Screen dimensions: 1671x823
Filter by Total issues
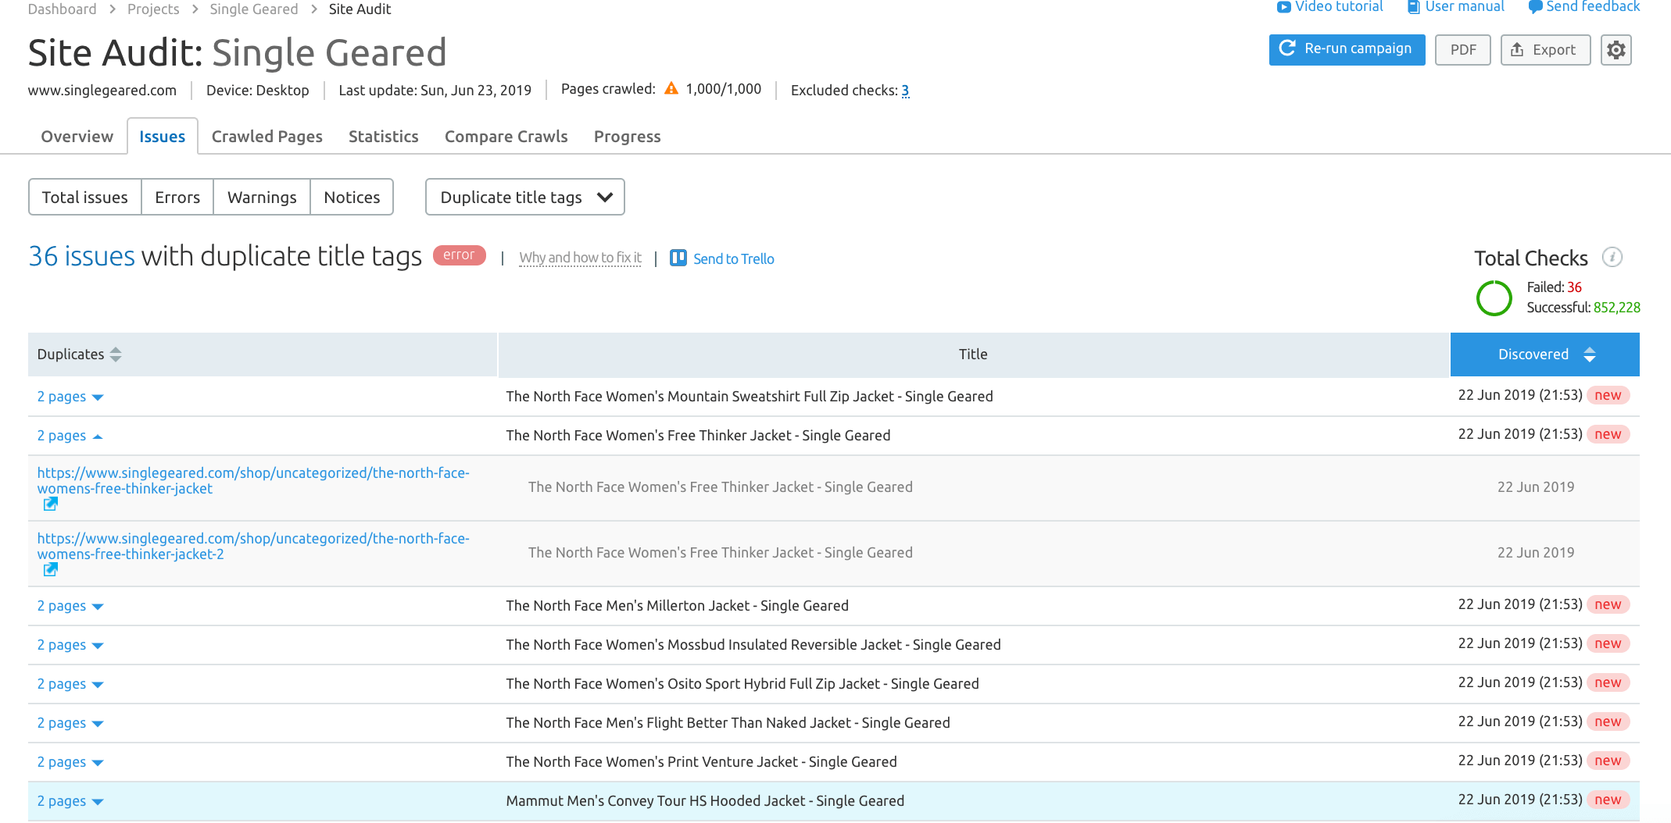point(84,197)
